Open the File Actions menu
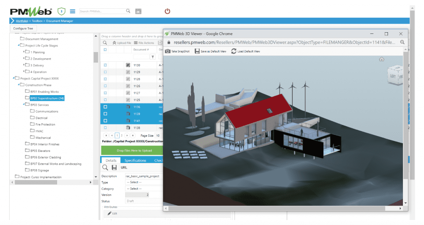This screenshot has height=225, width=424. pos(144,43)
